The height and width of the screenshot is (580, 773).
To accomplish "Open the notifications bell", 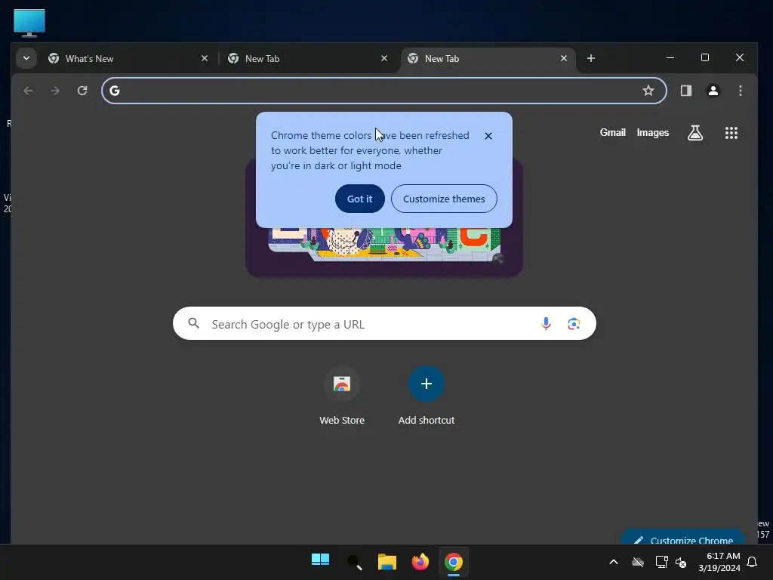I will 753,562.
